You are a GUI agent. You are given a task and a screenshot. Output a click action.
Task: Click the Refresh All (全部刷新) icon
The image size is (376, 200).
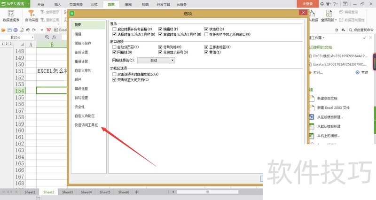[329, 14]
